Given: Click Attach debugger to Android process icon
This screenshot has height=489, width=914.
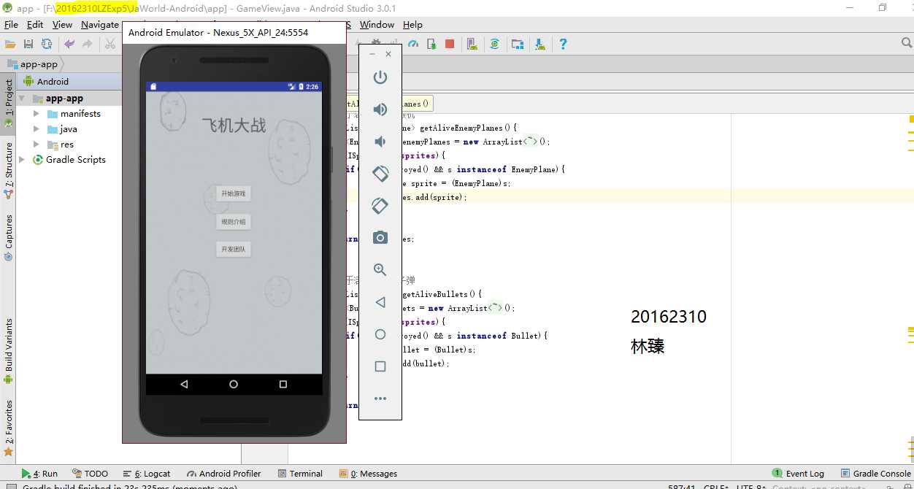Looking at the screenshot, I should click(431, 44).
